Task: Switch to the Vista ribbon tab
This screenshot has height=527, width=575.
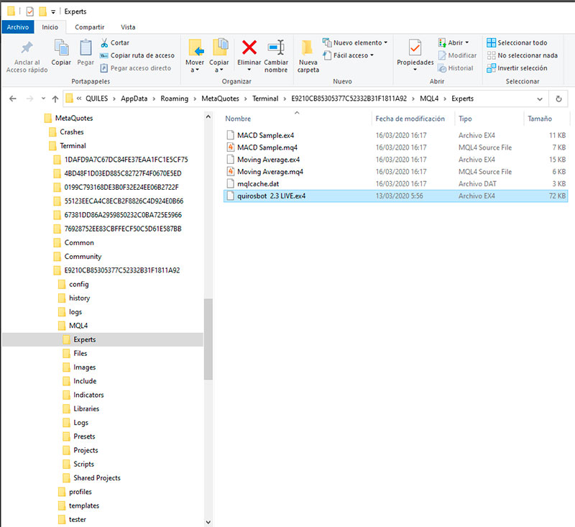Action: click(128, 27)
